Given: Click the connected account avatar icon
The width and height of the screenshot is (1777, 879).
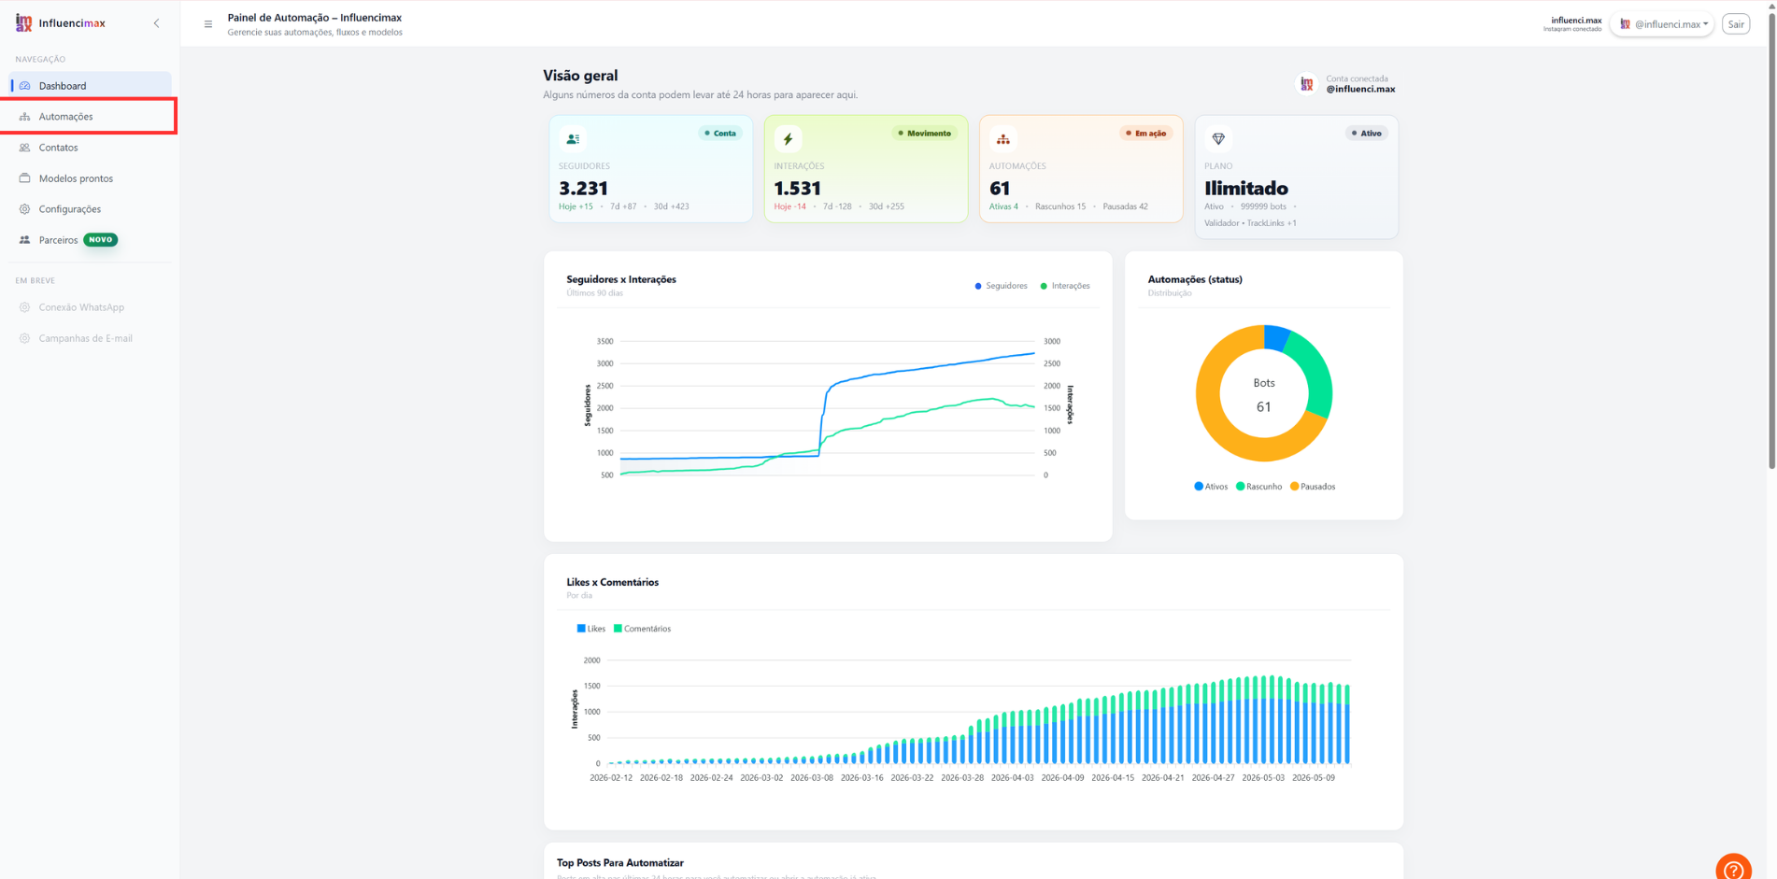Looking at the screenshot, I should click(x=1306, y=84).
